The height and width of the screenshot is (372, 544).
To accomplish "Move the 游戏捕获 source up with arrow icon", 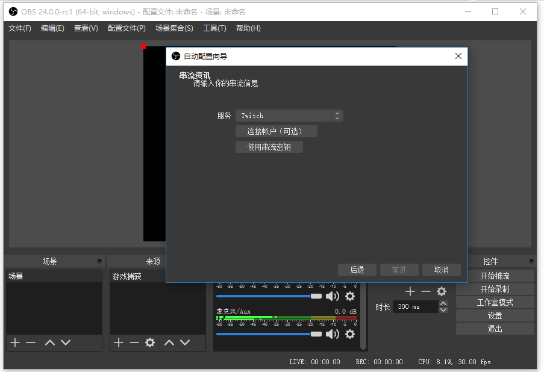I will [169, 343].
